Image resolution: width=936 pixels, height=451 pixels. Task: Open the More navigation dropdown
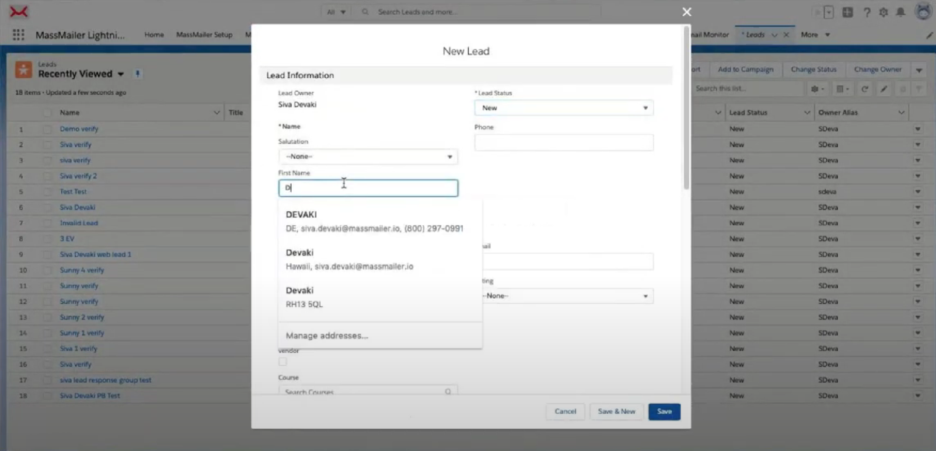coord(815,35)
